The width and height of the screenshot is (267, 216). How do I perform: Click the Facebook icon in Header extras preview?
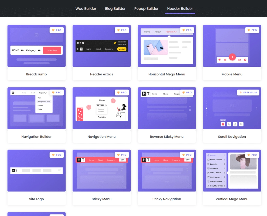(80, 43)
